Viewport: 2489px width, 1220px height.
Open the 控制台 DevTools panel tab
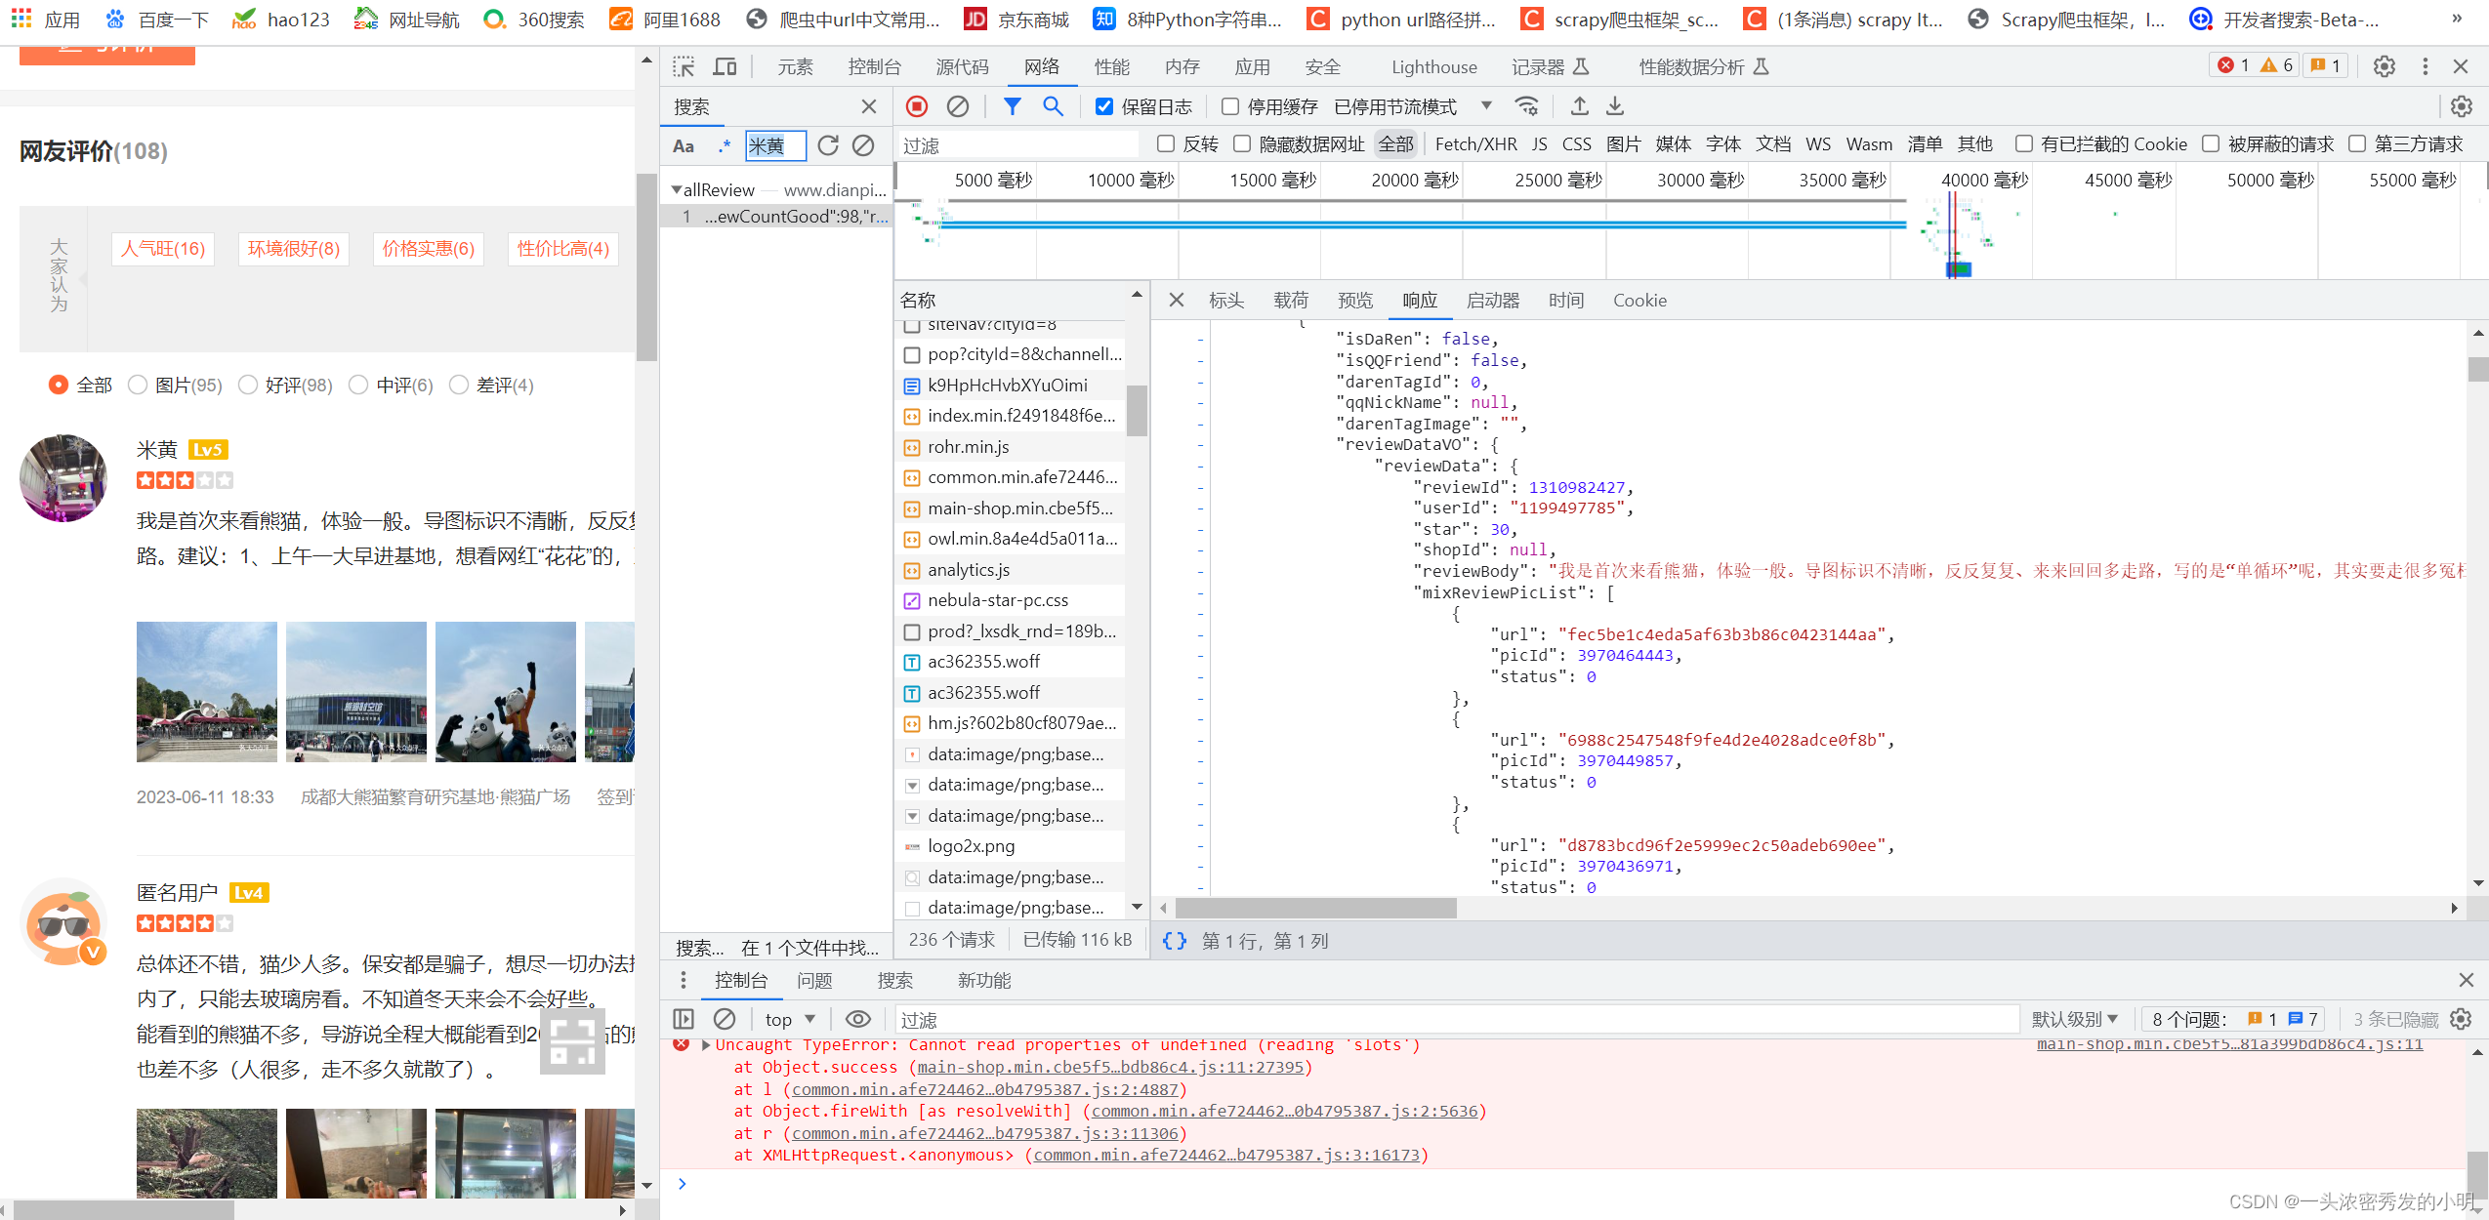click(x=874, y=66)
